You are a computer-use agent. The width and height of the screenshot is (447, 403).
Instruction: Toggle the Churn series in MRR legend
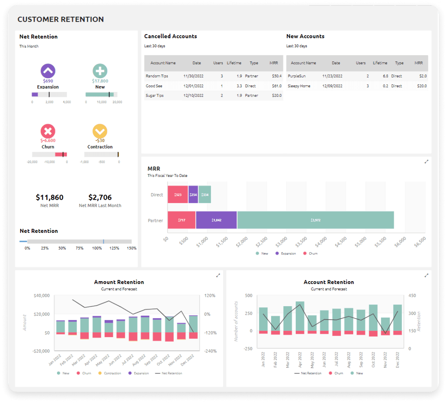pyautogui.click(x=310, y=253)
